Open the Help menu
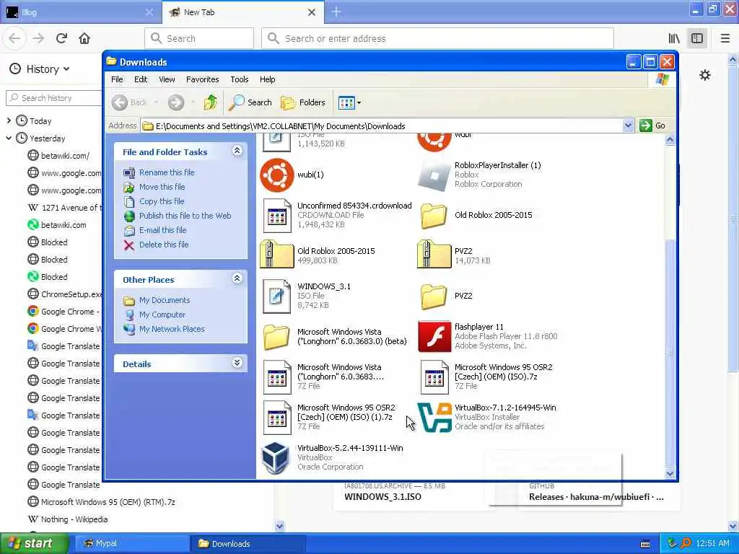 point(267,79)
